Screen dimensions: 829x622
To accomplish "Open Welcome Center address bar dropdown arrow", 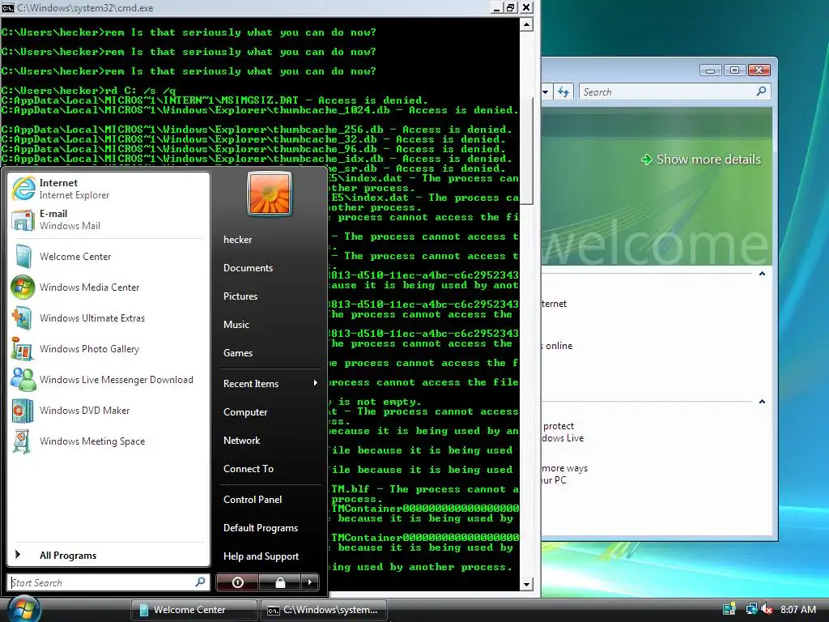I will [546, 92].
